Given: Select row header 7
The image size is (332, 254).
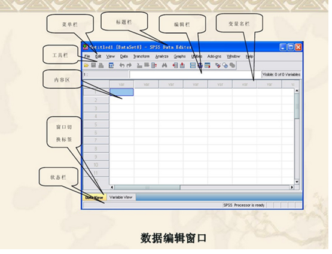Looking at the screenshot, I should tap(96, 141).
